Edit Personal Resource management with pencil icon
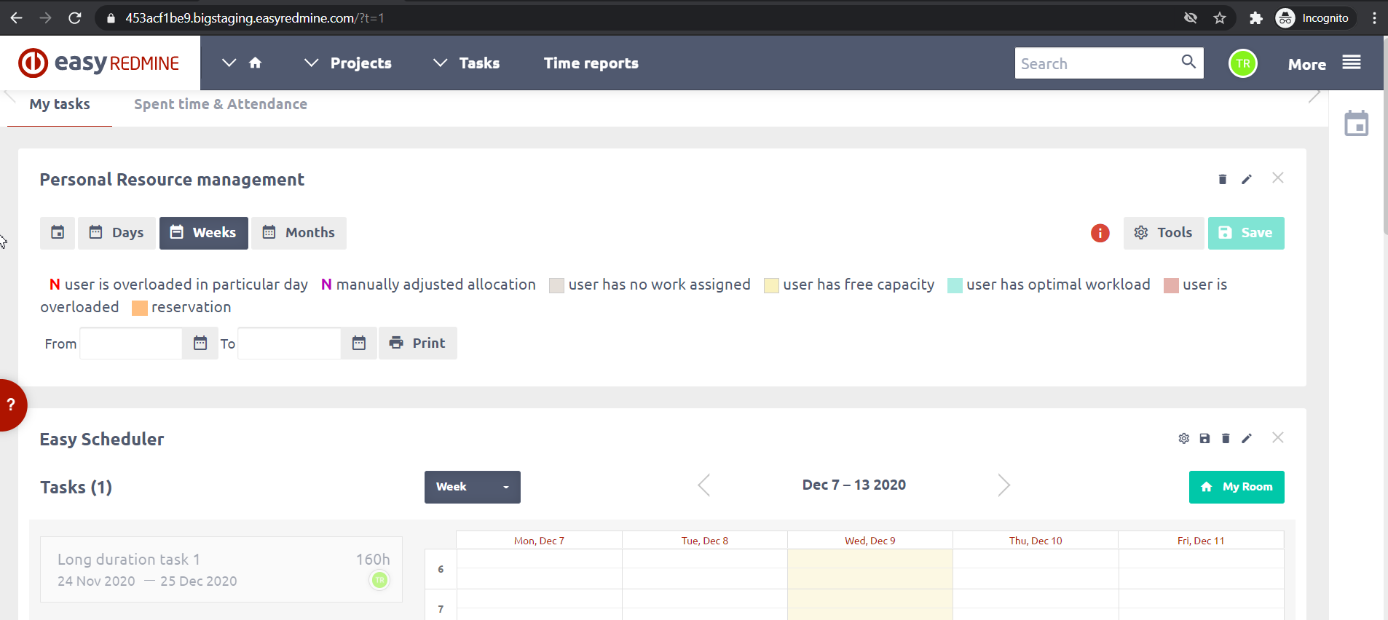 click(x=1247, y=179)
